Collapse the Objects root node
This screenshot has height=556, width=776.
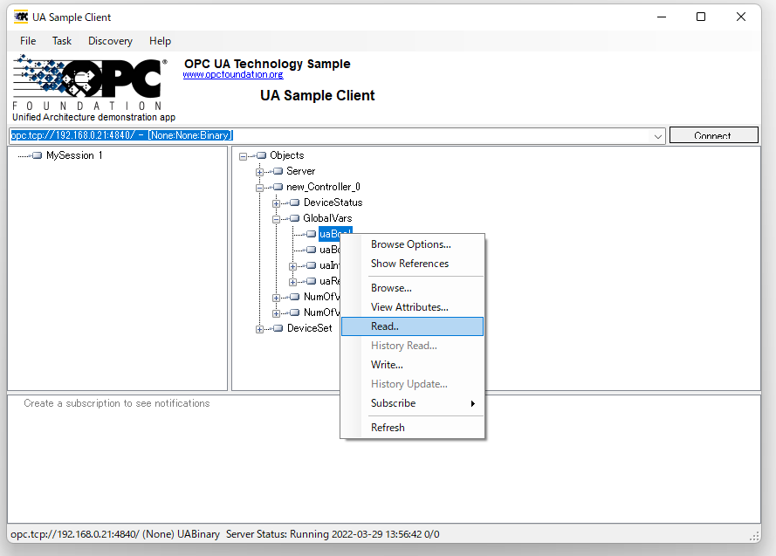point(243,155)
